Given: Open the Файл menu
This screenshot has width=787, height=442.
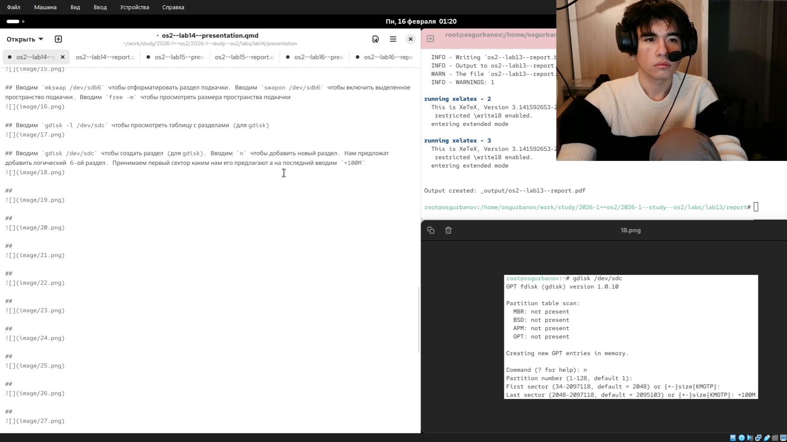Looking at the screenshot, I should [14, 7].
